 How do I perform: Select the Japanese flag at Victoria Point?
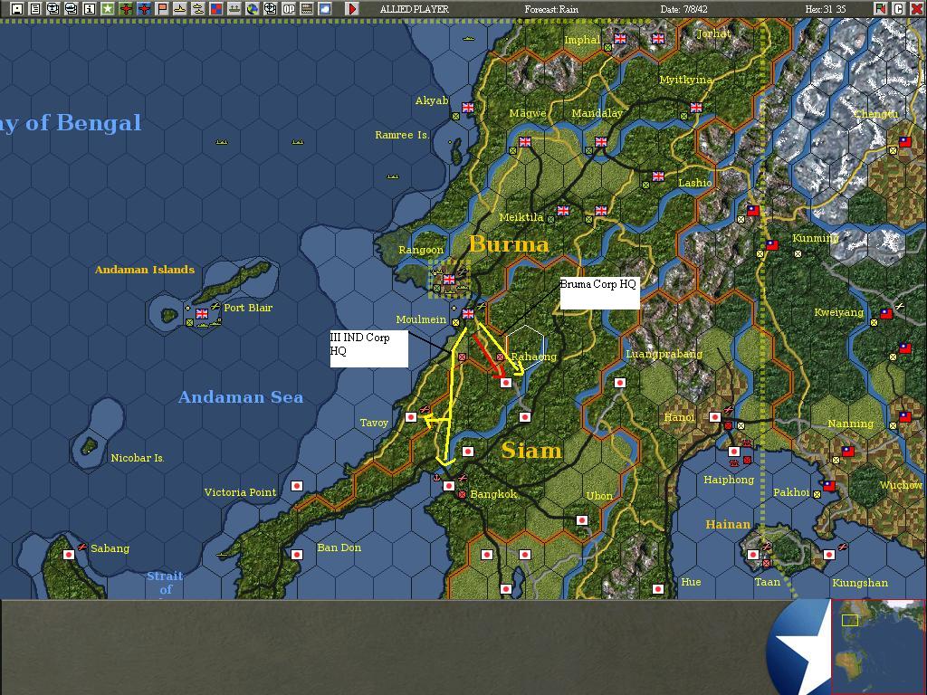(297, 486)
